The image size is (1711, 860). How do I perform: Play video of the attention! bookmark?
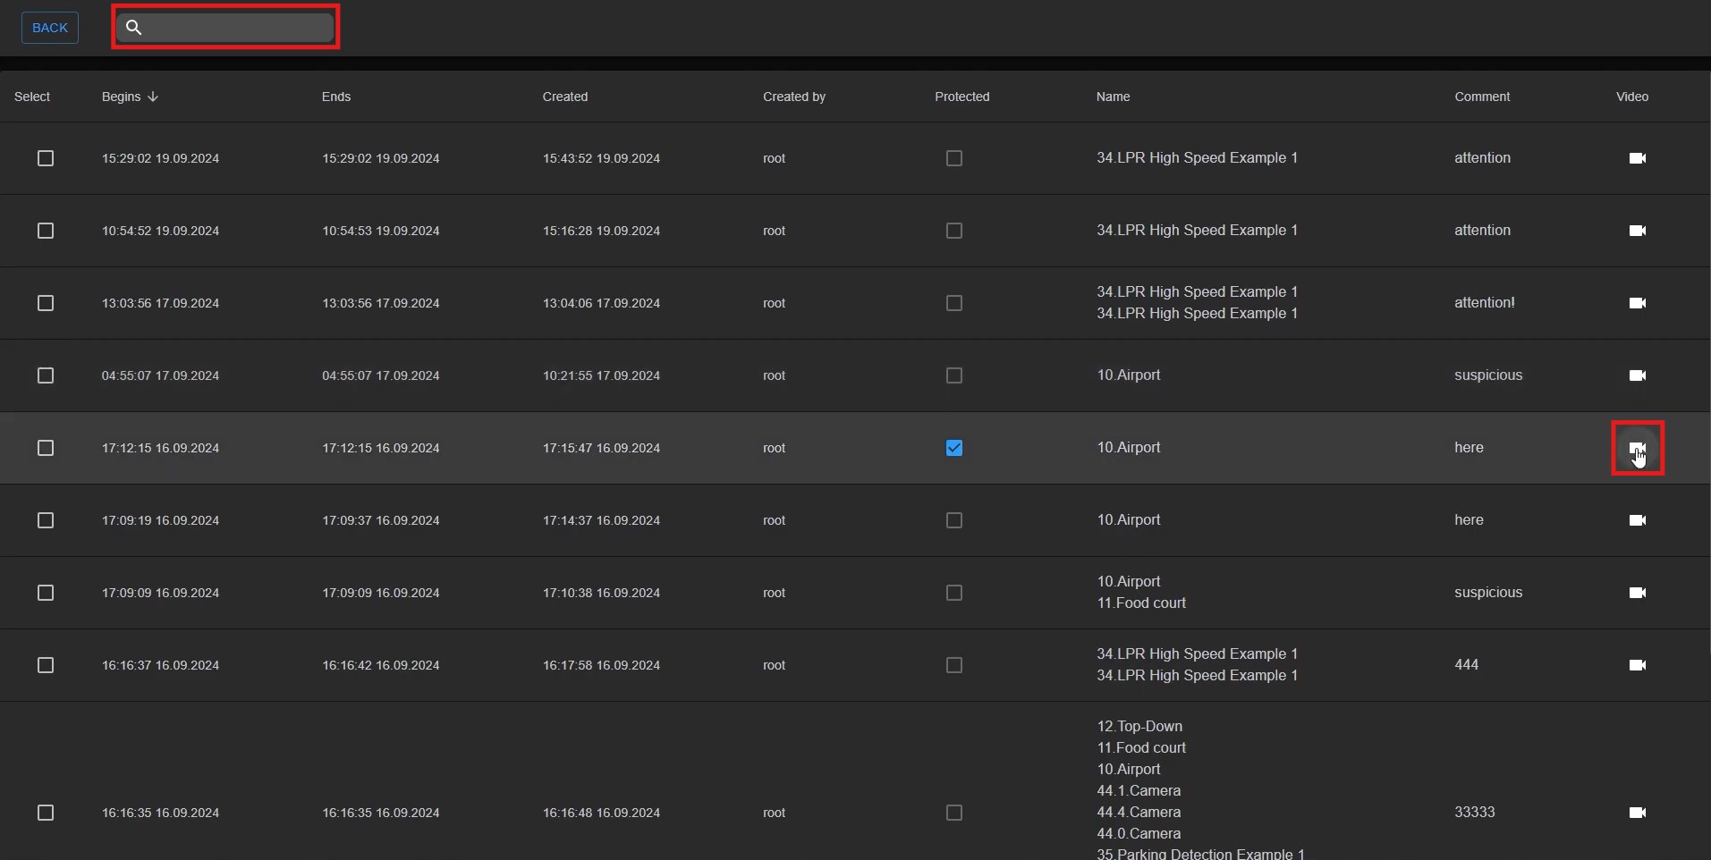click(1637, 303)
